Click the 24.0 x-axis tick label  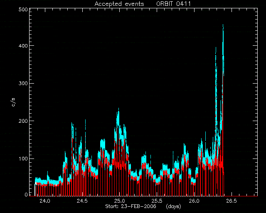coord(45,201)
